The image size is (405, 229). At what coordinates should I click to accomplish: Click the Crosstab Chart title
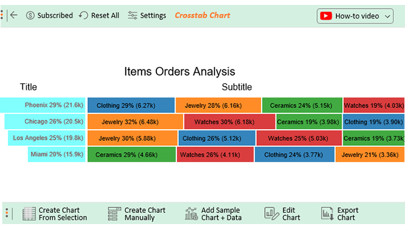[202, 16]
